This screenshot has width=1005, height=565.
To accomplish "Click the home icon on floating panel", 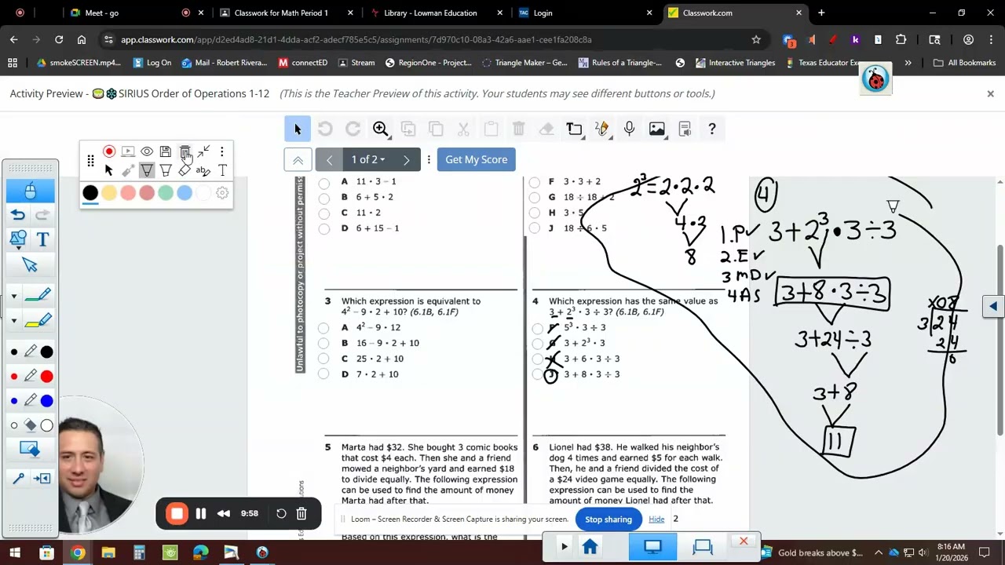I will point(590,547).
